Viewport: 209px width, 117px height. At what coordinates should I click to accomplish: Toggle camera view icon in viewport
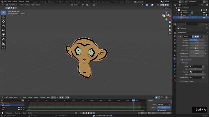point(170,30)
